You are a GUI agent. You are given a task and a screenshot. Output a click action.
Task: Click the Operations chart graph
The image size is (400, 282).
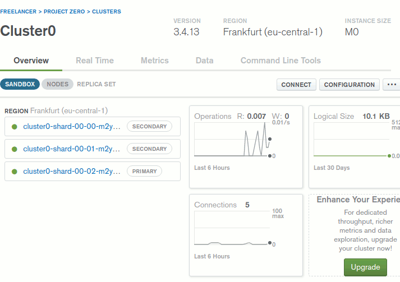[231, 140]
